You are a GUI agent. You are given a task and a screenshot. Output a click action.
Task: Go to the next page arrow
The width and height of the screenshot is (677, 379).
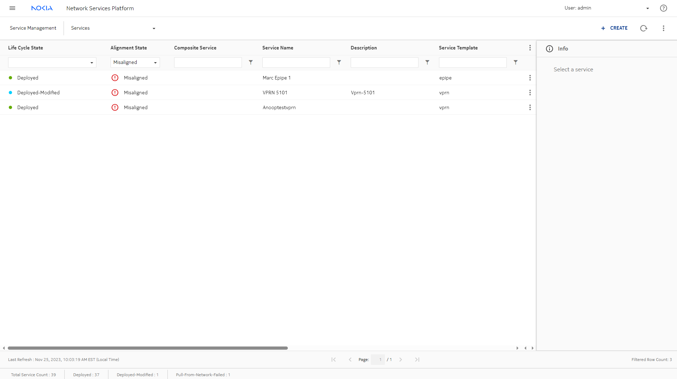pyautogui.click(x=400, y=360)
